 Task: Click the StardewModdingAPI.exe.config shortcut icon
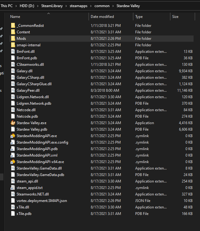[x=13, y=142]
